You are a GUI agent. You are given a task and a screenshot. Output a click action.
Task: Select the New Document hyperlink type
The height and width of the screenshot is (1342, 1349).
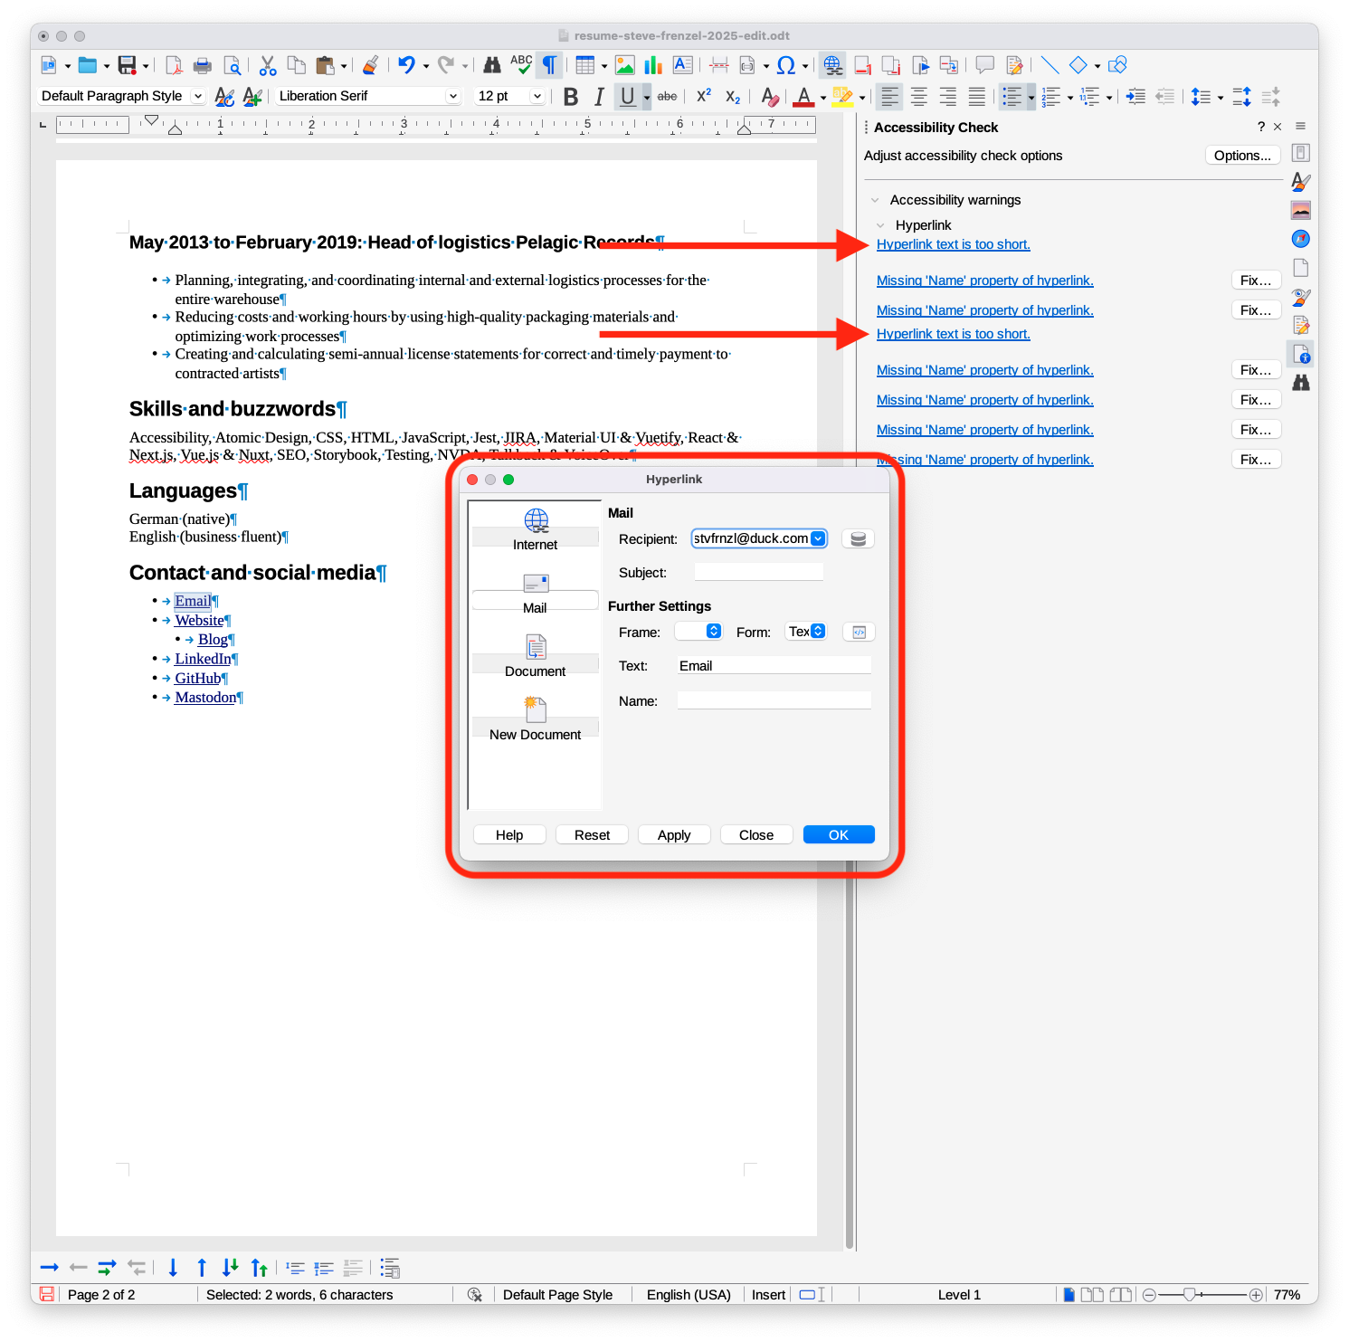tap(536, 719)
